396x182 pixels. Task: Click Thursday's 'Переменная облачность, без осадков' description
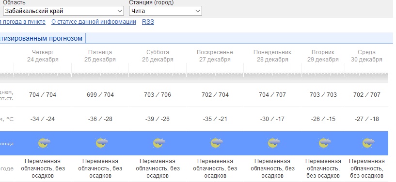43,168
